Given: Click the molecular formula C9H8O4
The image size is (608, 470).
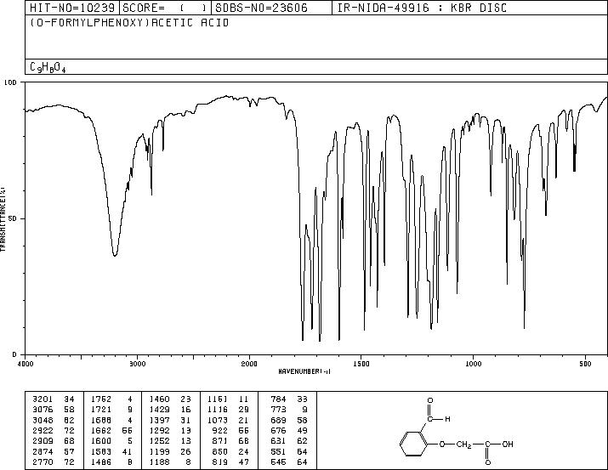Looking at the screenshot, I should click(48, 67).
